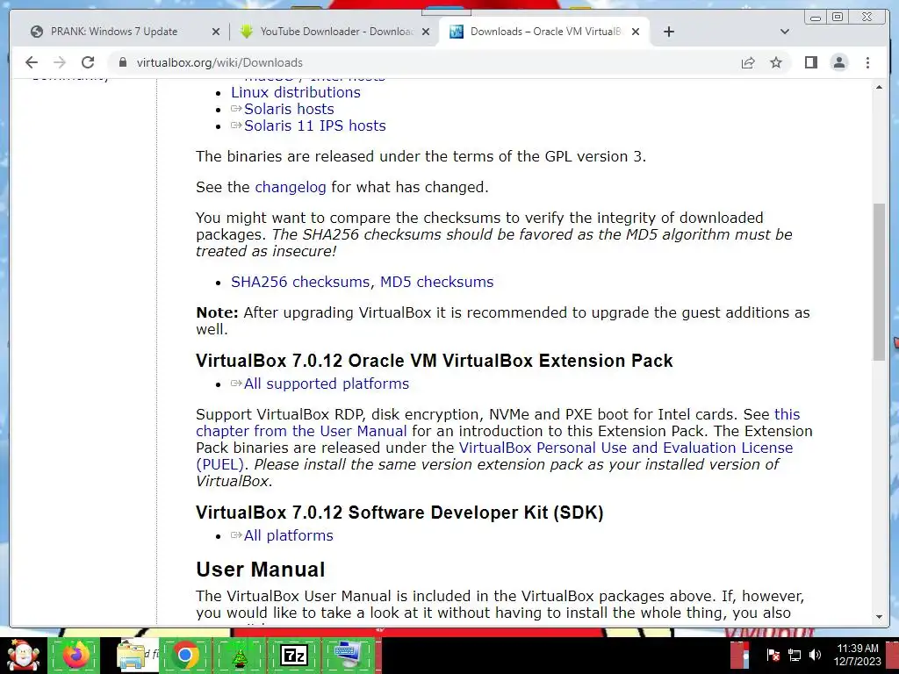Open network status tray icon

794,655
